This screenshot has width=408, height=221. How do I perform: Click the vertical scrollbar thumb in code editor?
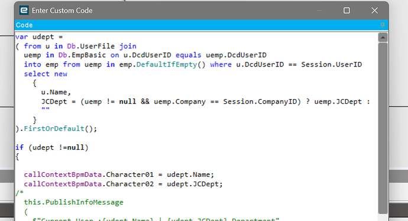[x=383, y=128]
